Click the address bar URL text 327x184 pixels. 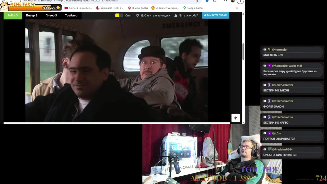click(x=71, y=1)
